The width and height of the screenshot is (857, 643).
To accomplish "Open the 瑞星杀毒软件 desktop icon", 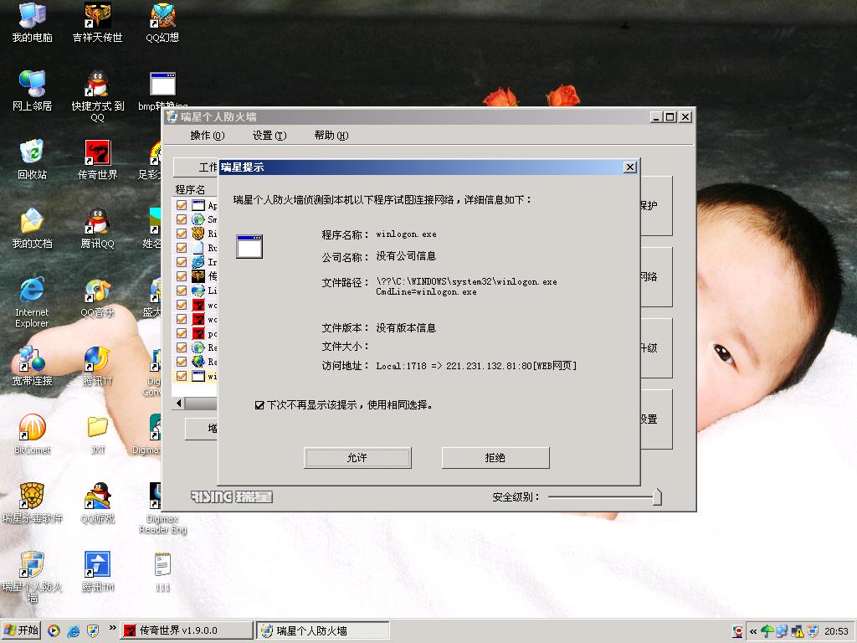I will point(32,497).
